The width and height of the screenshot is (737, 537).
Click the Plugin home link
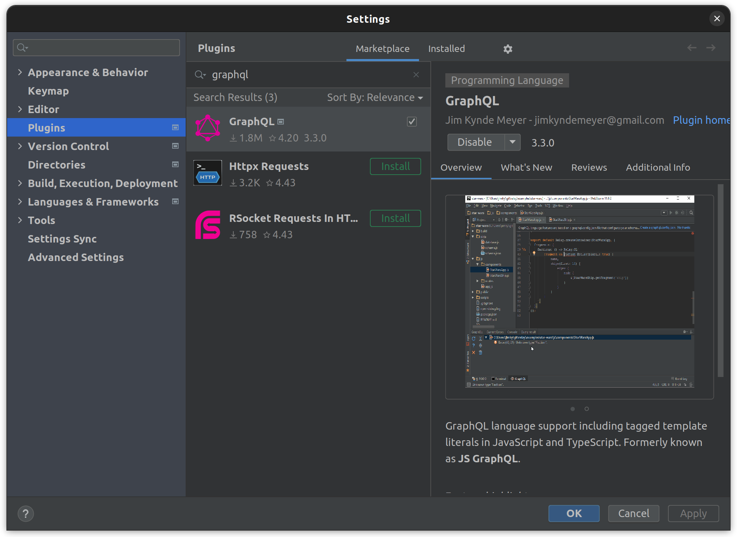point(704,119)
